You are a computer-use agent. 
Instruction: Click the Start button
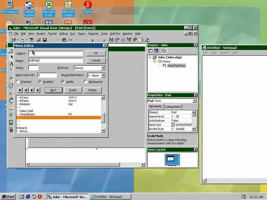pyautogui.click(x=8, y=197)
